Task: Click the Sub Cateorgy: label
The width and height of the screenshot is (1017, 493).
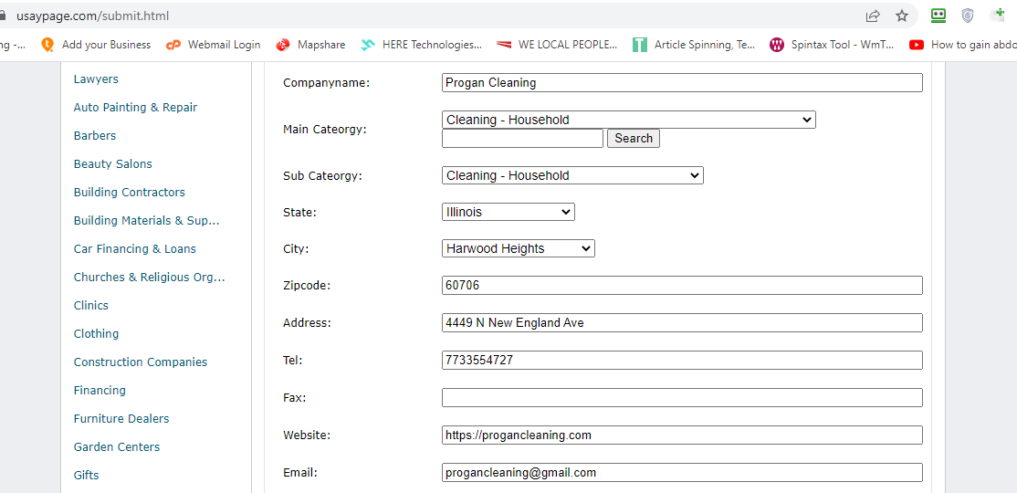Action: click(322, 176)
